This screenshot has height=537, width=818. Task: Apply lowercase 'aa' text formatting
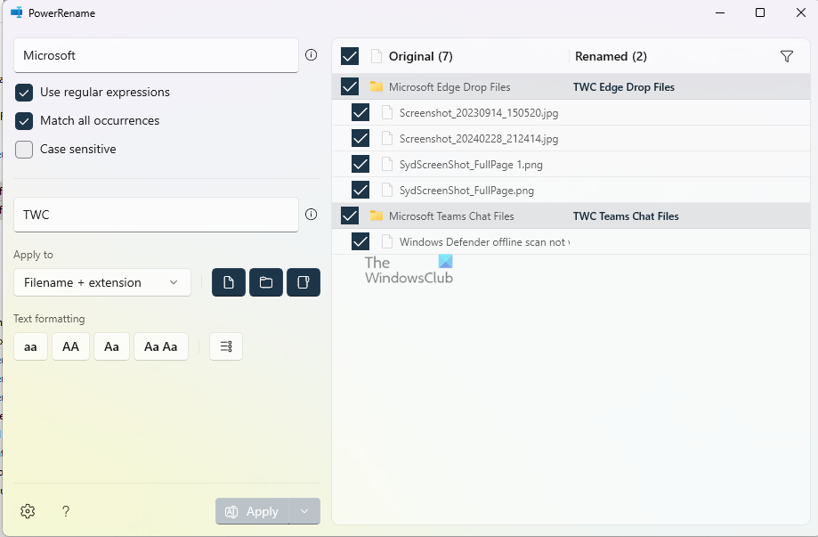(30, 346)
